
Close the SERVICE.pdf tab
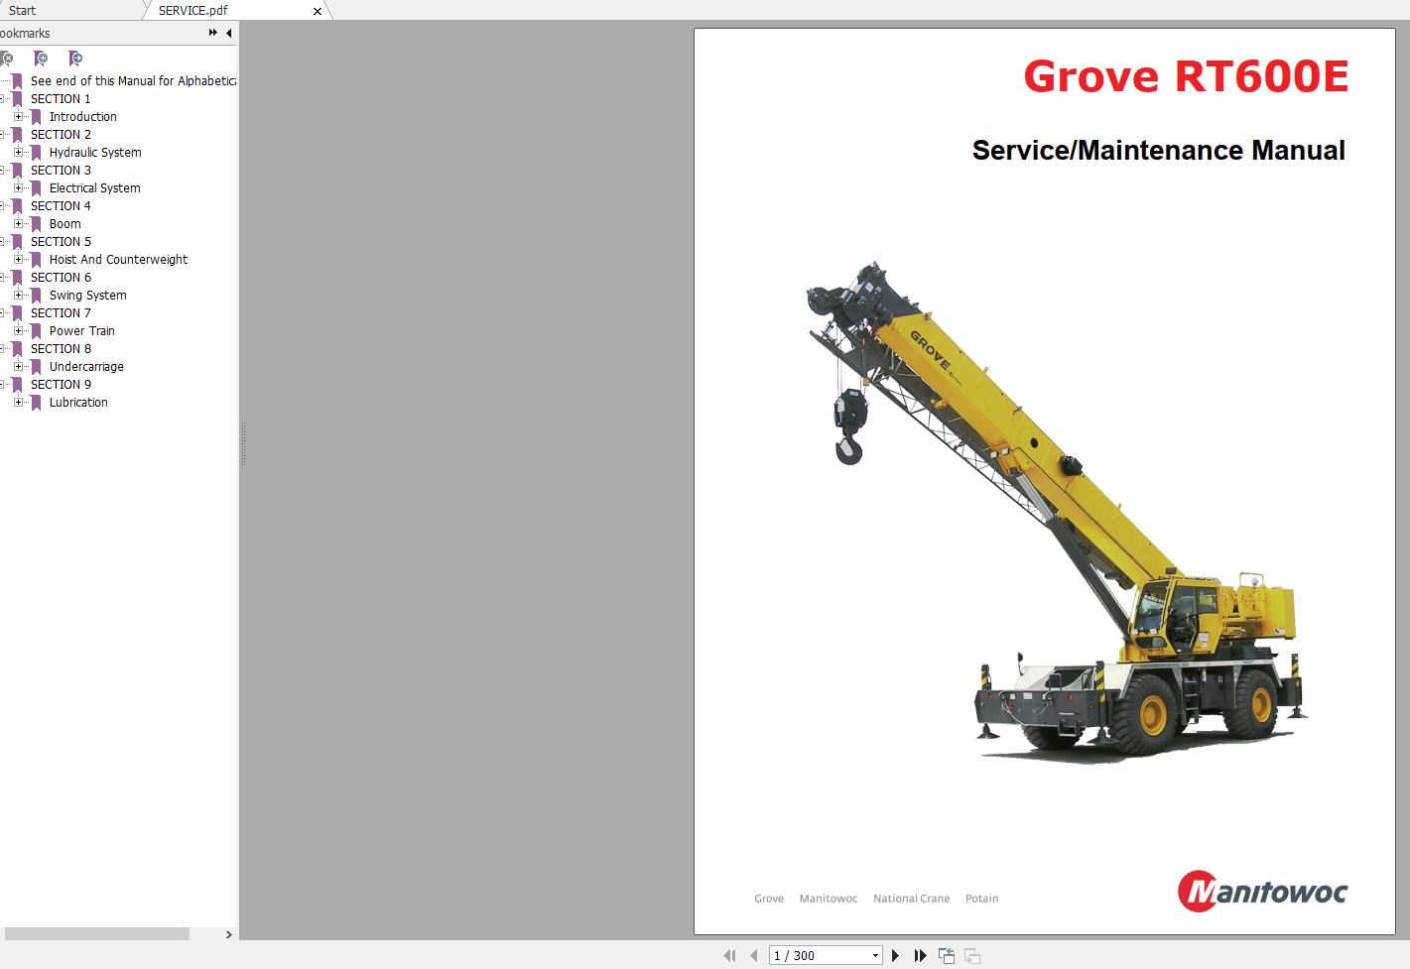[318, 11]
